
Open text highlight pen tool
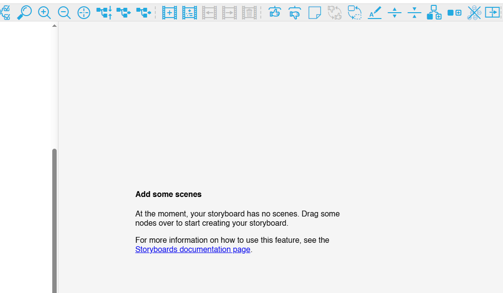375,13
